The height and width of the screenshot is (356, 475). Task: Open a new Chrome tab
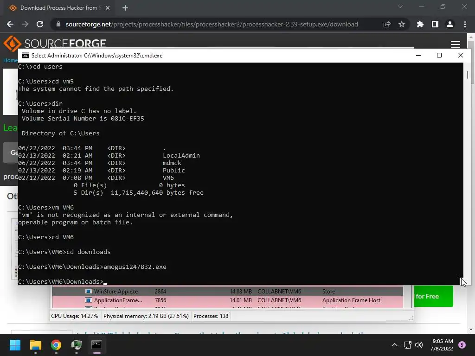tap(125, 8)
